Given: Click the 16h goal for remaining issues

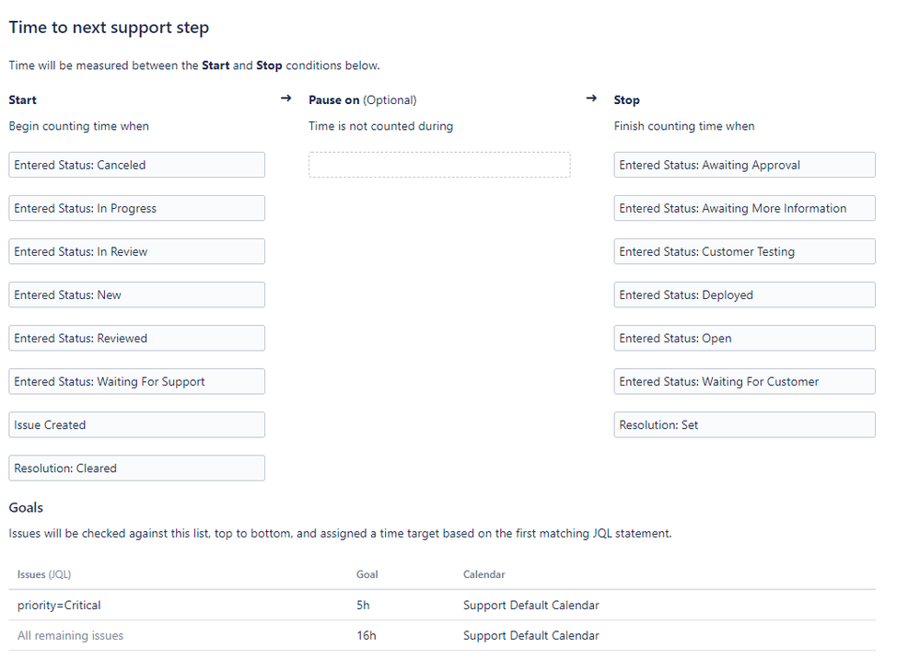Looking at the screenshot, I should coord(366,636).
